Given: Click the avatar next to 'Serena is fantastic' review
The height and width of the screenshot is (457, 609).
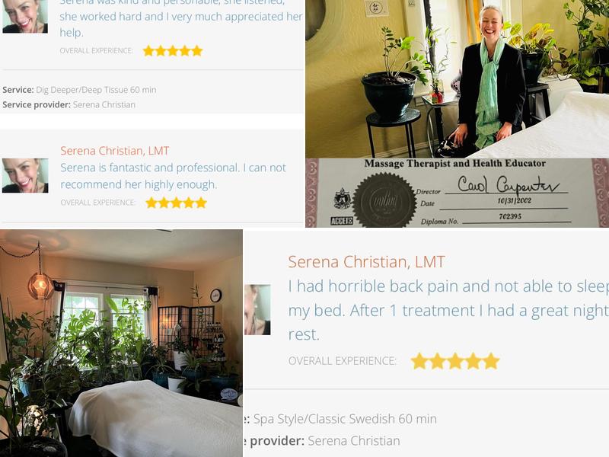Looking at the screenshot, I should click(x=25, y=175).
